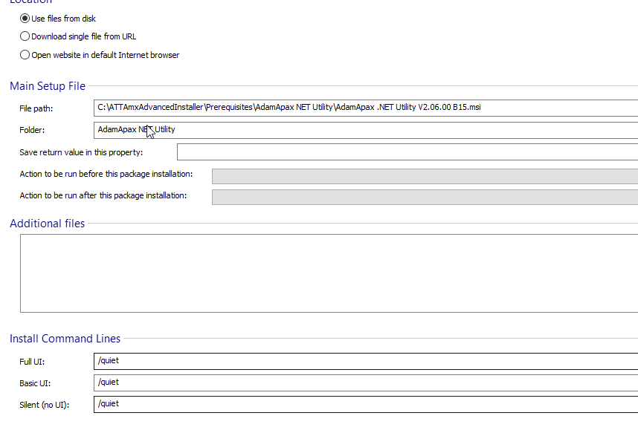
Task: Click the 'Save return value in this property' field
Action: (406, 152)
